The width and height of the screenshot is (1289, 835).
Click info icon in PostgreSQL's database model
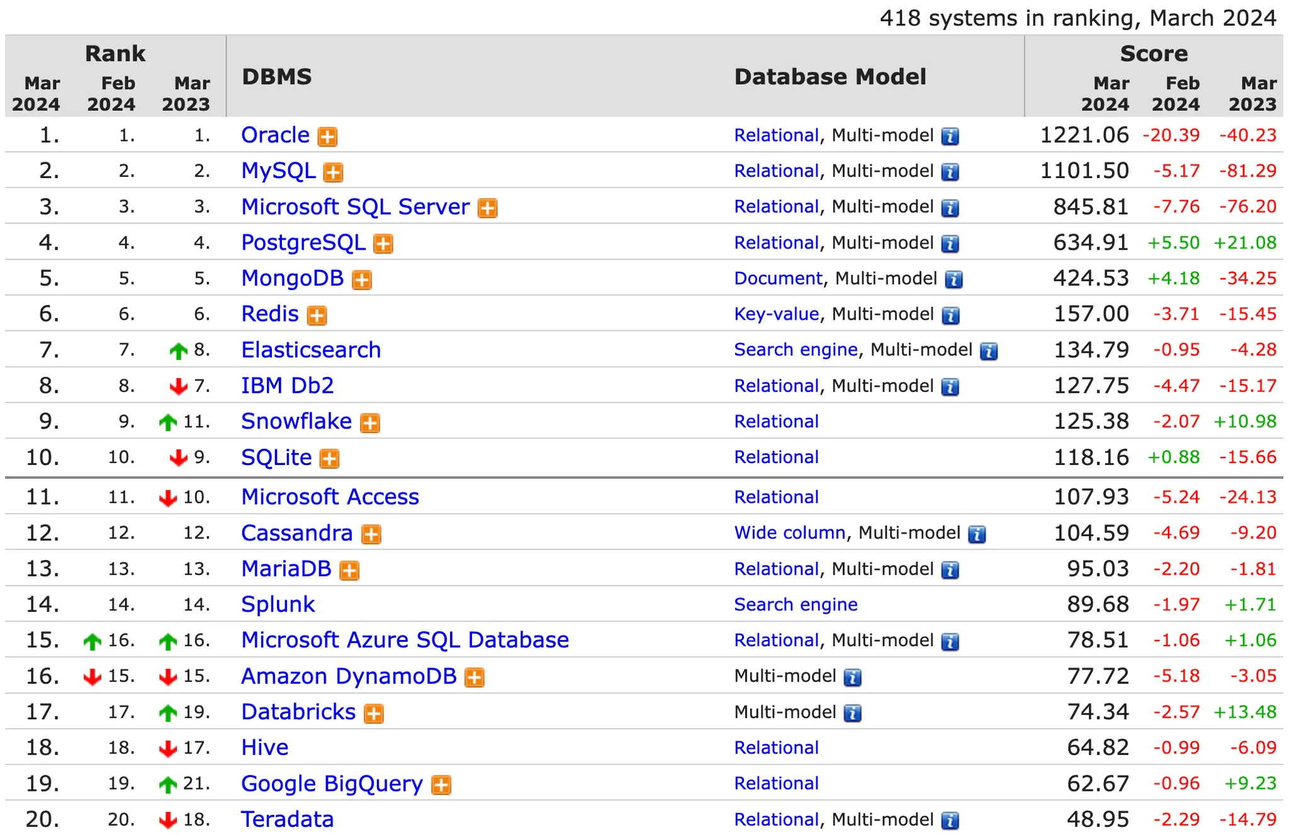950,244
